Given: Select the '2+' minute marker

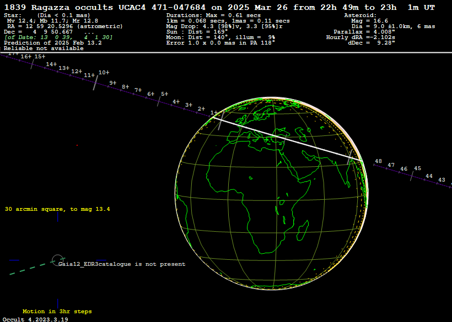Looking at the screenshot, I should click(202, 109).
